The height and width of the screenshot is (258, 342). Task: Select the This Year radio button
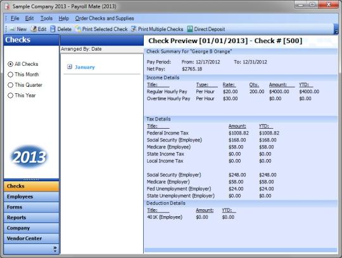(10, 95)
